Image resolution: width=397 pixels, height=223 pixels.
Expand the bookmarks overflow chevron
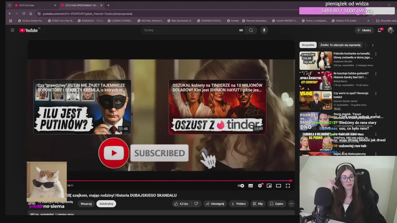pyautogui.click(x=368, y=21)
